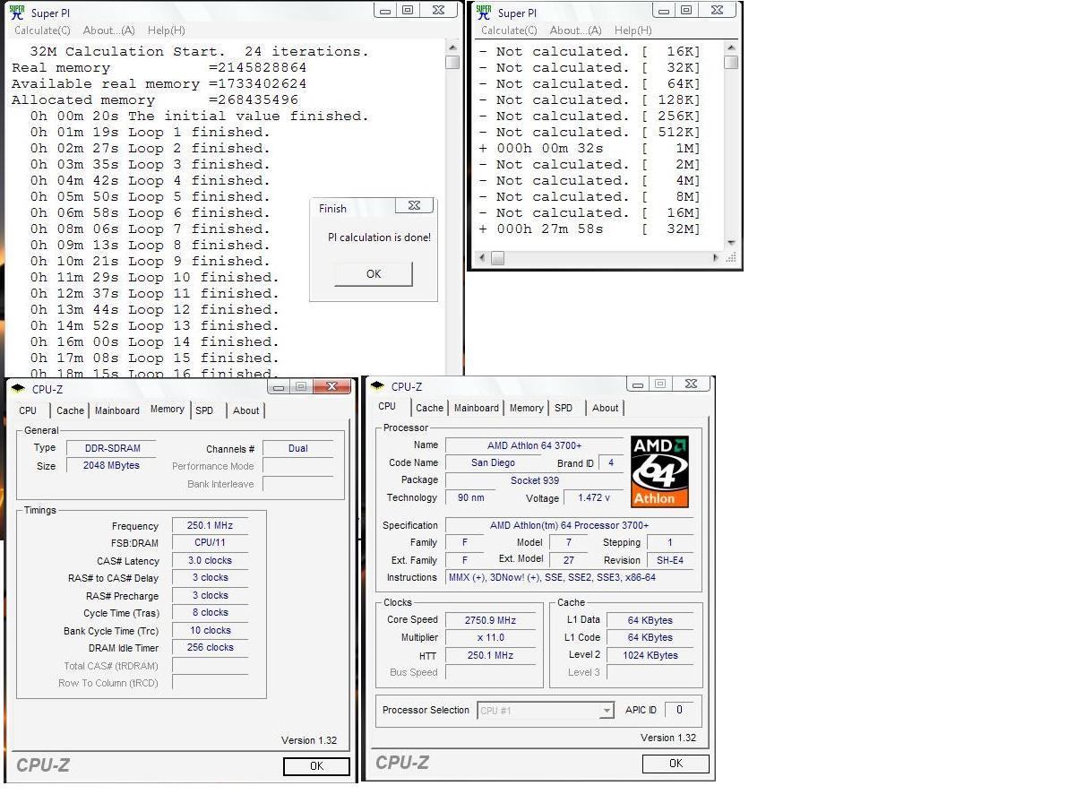This screenshot has width=1076, height=803.
Task: Open the Help menu in right Super PI window
Action: coord(633,30)
